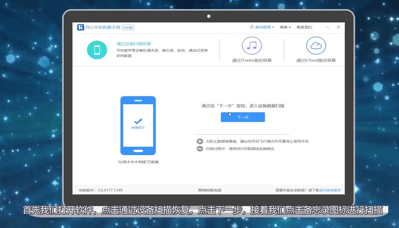Click the 请点击"下一步"按钮 instruction text

243,106
